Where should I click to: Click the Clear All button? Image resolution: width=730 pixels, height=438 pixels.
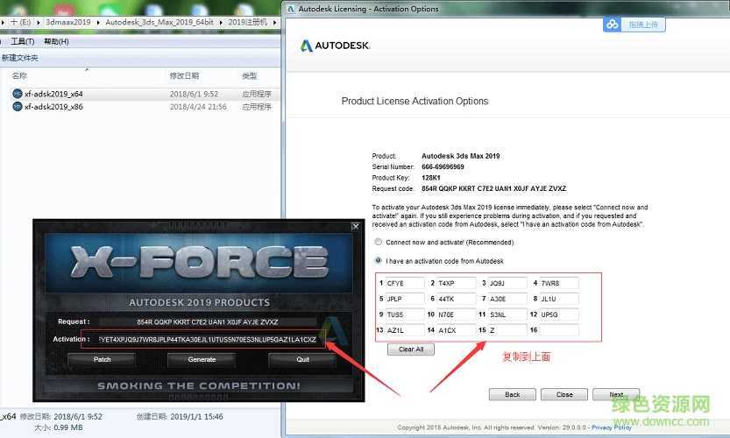411,350
